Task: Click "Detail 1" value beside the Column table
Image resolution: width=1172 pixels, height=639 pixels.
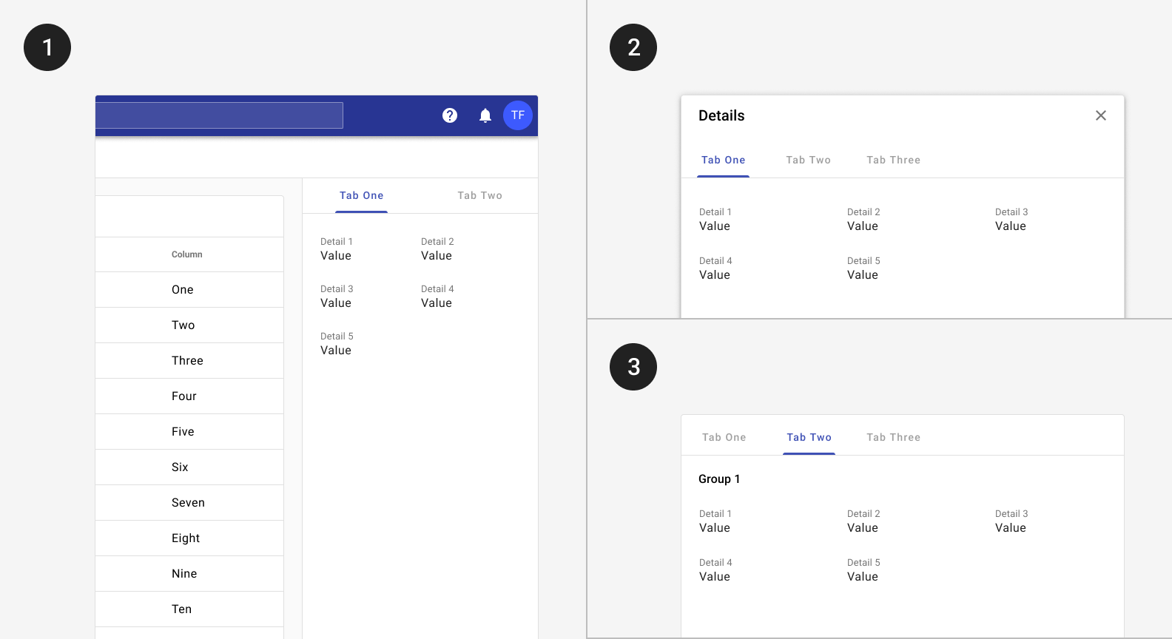Action: click(x=336, y=256)
